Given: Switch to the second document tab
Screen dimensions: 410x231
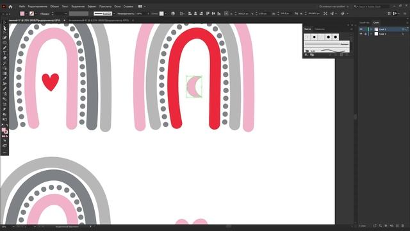Looking at the screenshot, I should point(99,20).
